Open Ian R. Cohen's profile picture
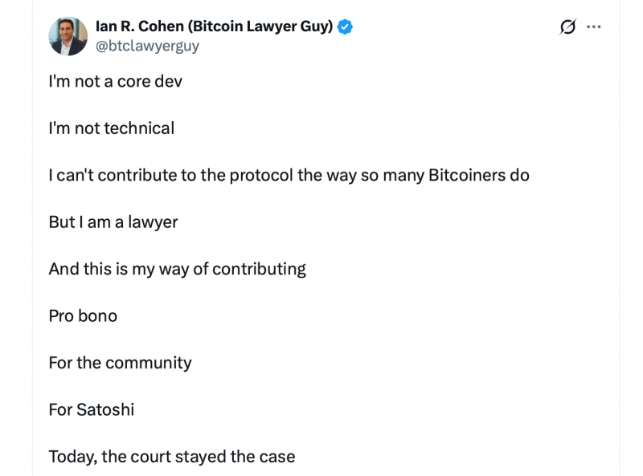This screenshot has width=643, height=476. pos(68,36)
